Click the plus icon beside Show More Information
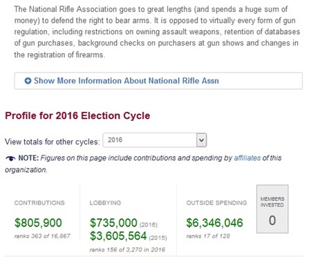Image resolution: width=311 pixels, height=257 pixels. click(28, 81)
